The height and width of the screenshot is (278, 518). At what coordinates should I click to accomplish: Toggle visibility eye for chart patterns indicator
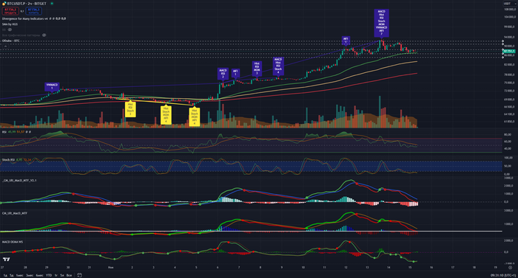pyautogui.click(x=44, y=35)
